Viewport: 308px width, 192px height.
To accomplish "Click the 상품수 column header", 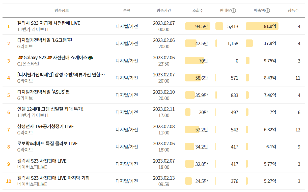I will [x=293, y=11].
